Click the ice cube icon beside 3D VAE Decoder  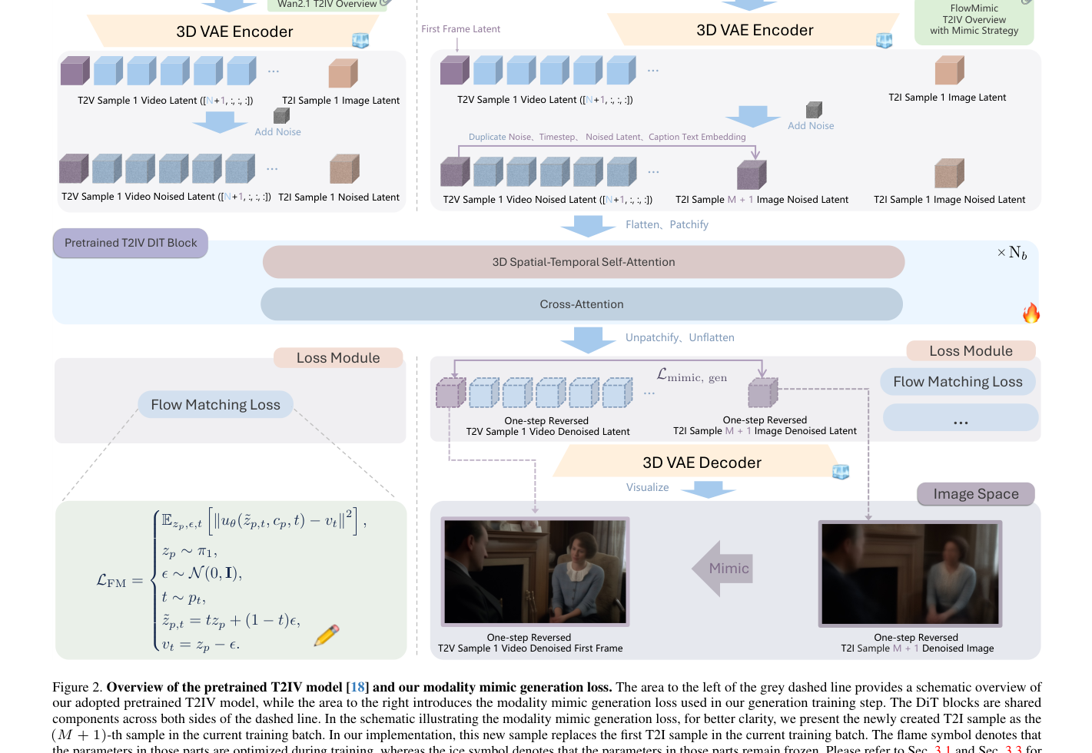pos(841,472)
